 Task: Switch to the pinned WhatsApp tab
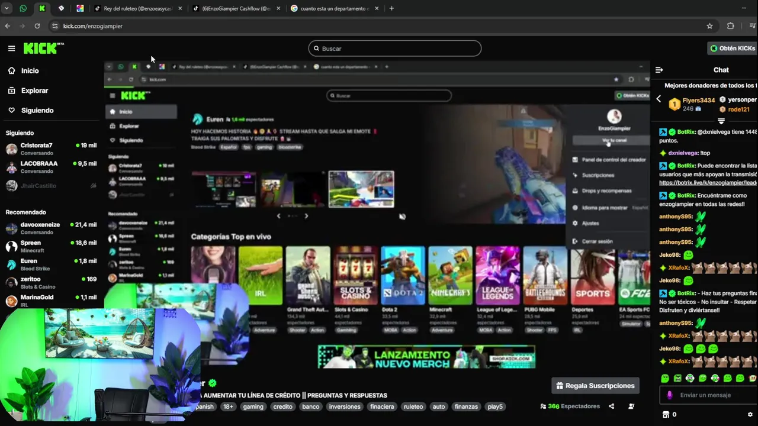pos(23,8)
